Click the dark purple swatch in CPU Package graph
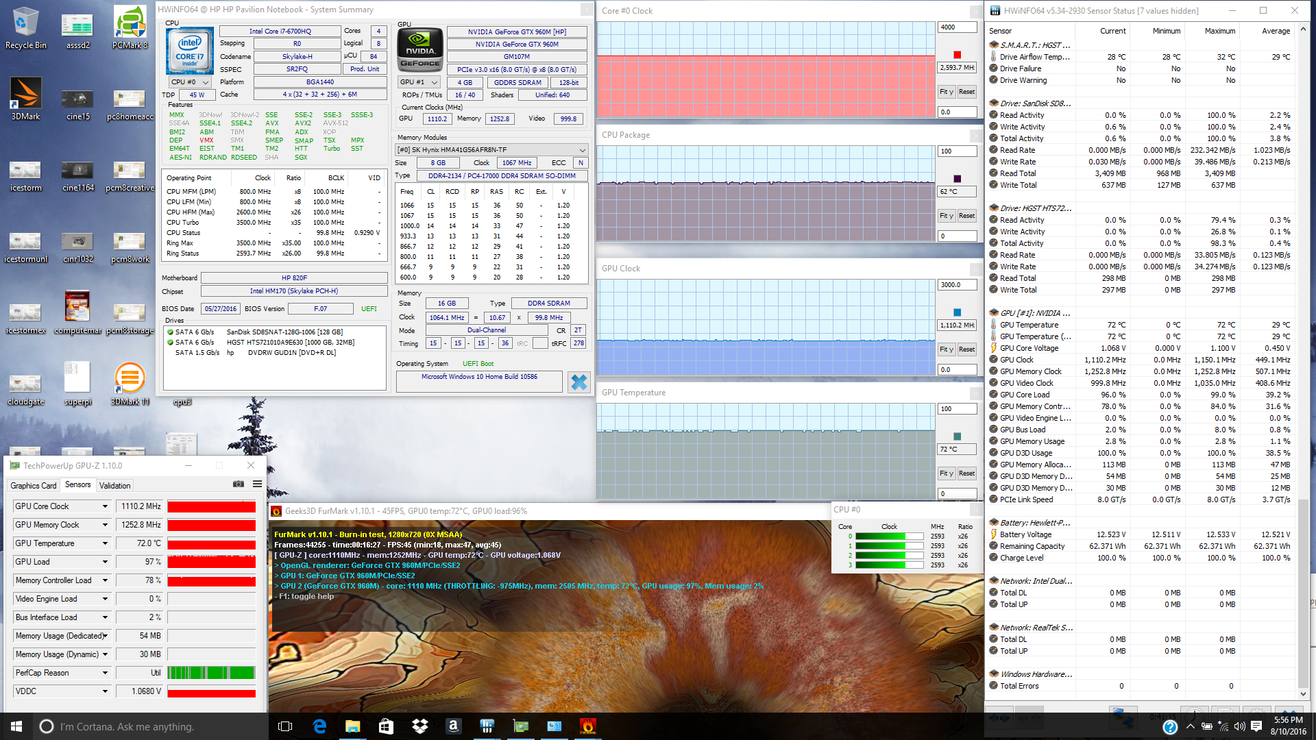Screen dimensions: 1316x740 point(958,179)
